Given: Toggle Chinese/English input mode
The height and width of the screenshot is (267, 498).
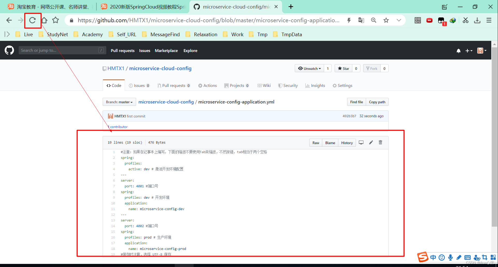Looking at the screenshot, I should point(433,257).
